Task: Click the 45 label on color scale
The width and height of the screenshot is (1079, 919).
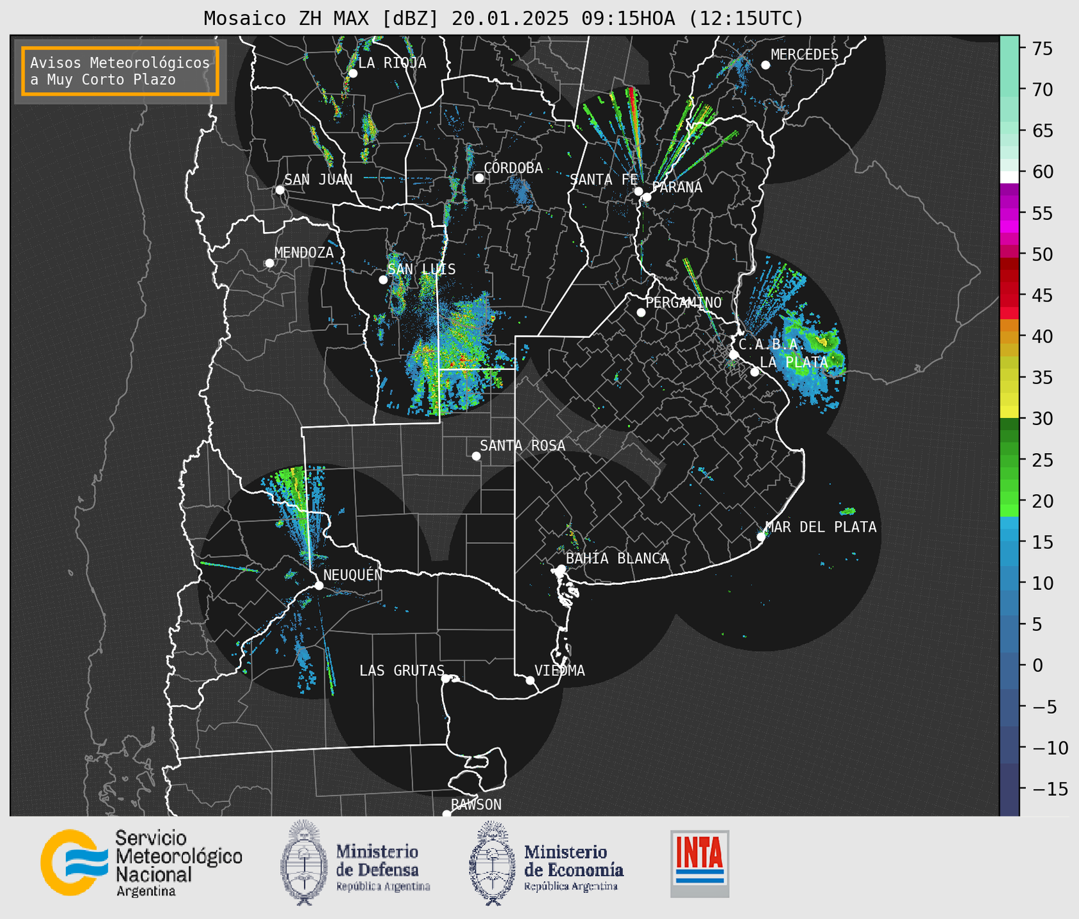Action: [1043, 295]
